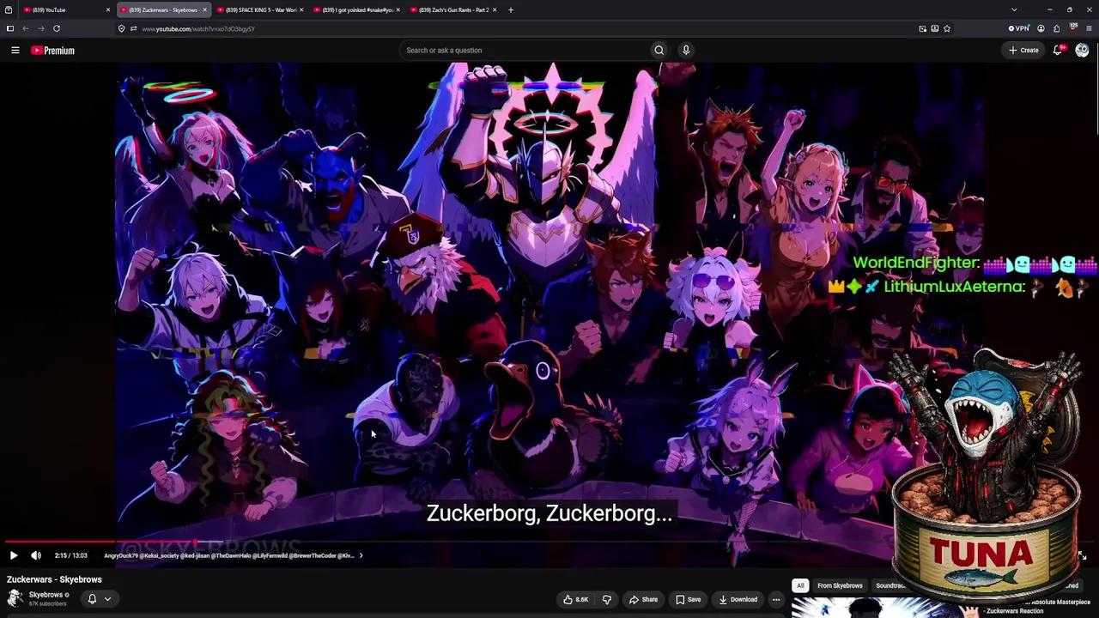Toggle the browser VPN button

(x=1019, y=28)
